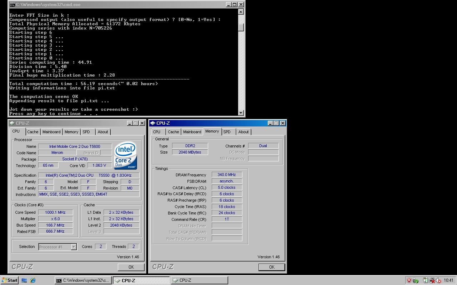Click the Code Name field 'Merom'
Viewport: 457px width, 285px height.
pyautogui.click(x=57, y=153)
